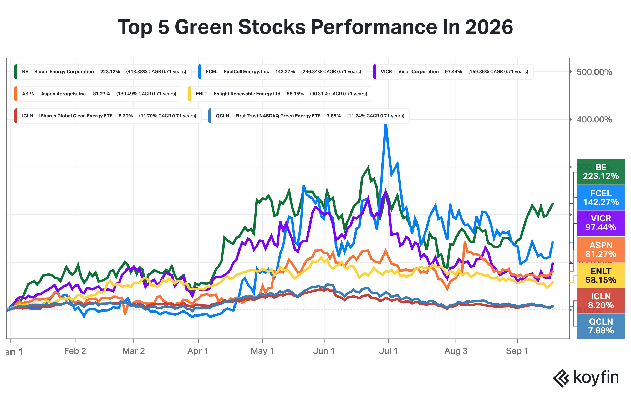
Task: Open the Bloom Energy Corporation legend entry
Action: 103,72
